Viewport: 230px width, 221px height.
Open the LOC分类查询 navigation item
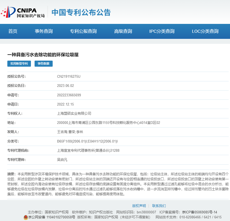pos(205,31)
